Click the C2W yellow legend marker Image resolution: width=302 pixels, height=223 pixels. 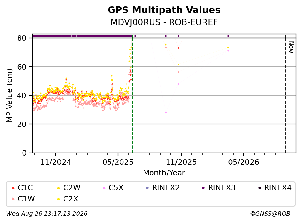click(59, 188)
